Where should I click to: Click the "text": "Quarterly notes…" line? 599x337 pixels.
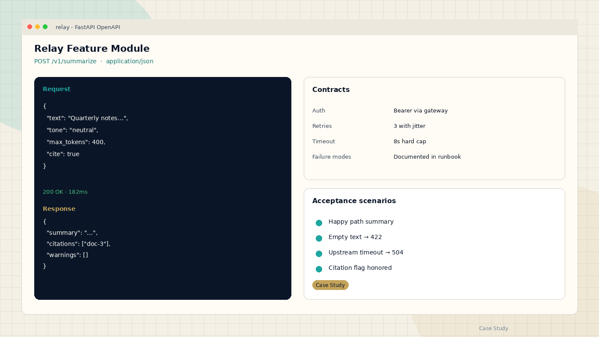(x=87, y=118)
